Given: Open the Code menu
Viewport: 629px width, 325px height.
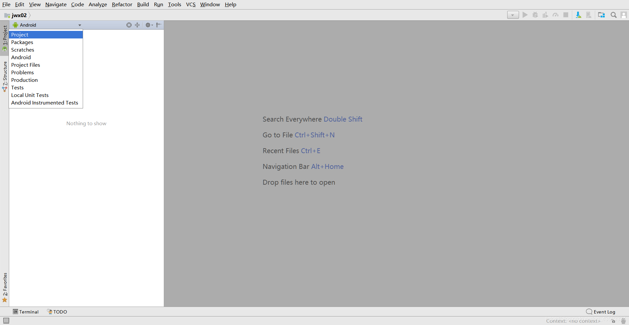Looking at the screenshot, I should (77, 4).
